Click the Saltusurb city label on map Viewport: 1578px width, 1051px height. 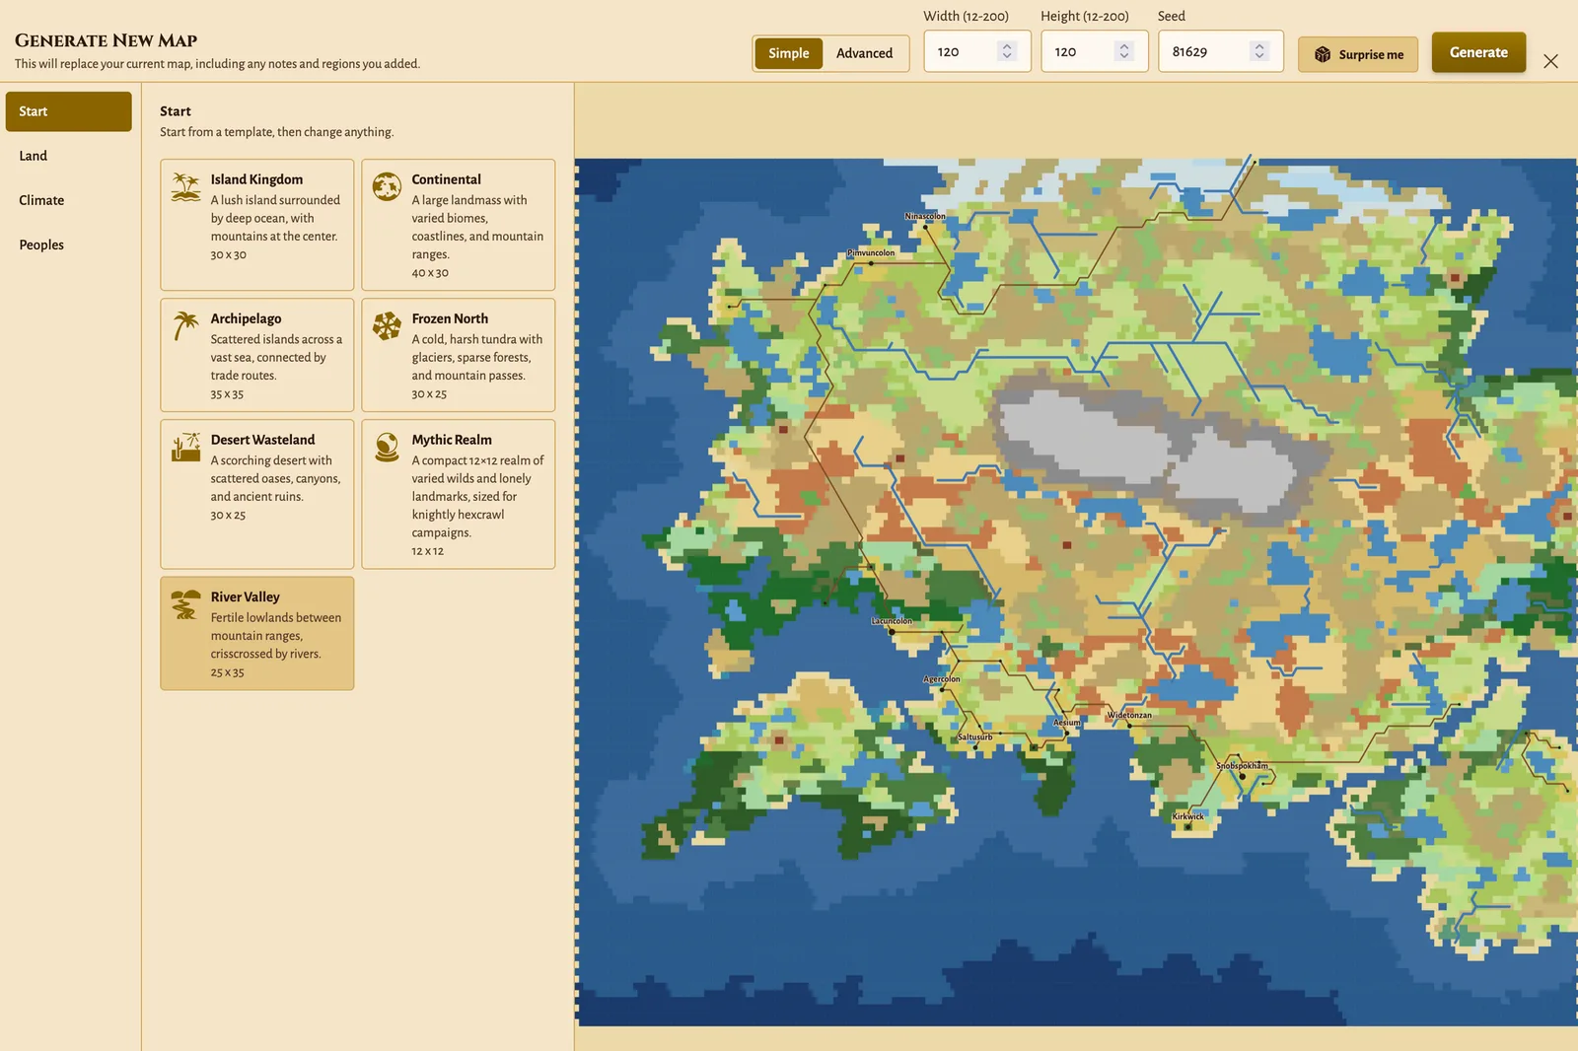(x=975, y=736)
